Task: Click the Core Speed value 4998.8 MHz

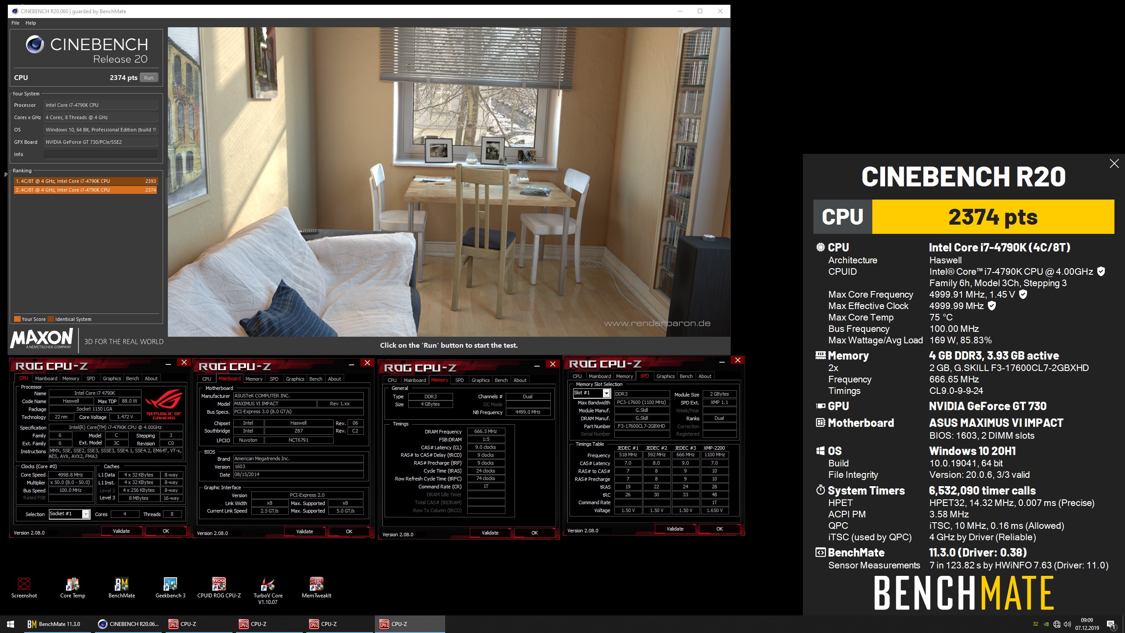Action: [x=70, y=475]
